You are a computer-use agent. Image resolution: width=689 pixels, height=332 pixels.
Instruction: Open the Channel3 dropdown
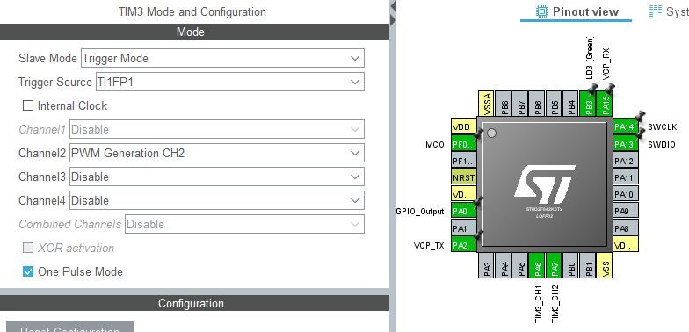point(216,177)
